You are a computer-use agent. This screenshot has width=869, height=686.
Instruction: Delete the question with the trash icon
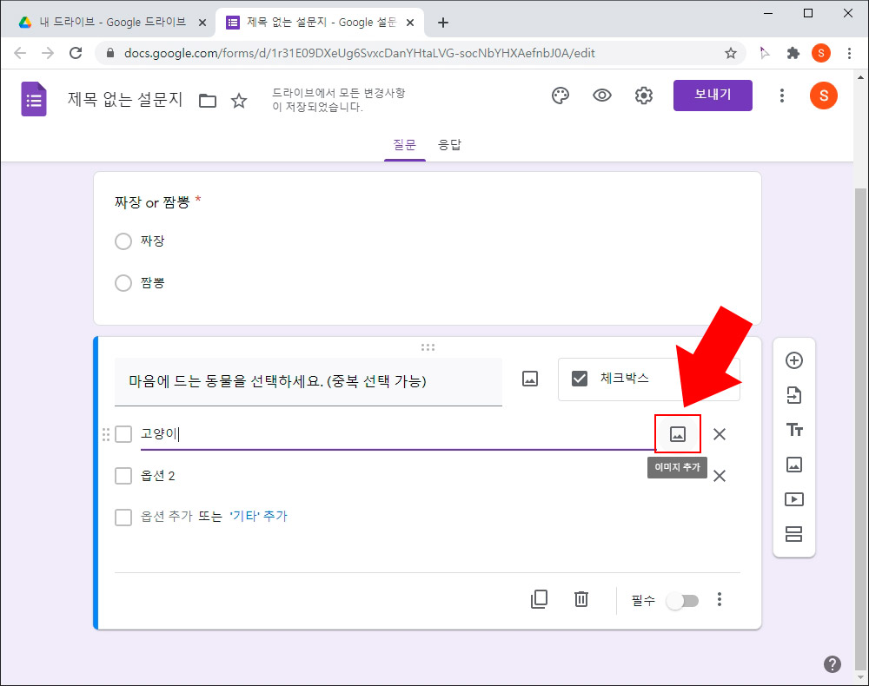pyautogui.click(x=580, y=599)
